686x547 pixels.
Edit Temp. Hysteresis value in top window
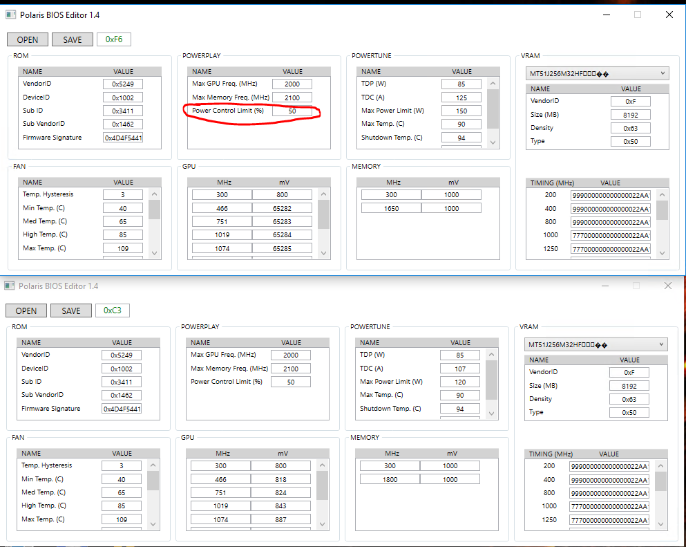tap(123, 195)
